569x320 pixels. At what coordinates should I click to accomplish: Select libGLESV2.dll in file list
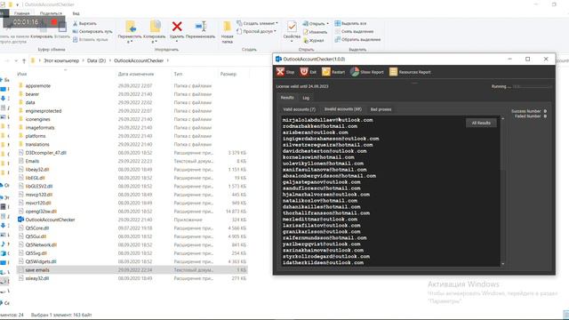pos(39,186)
